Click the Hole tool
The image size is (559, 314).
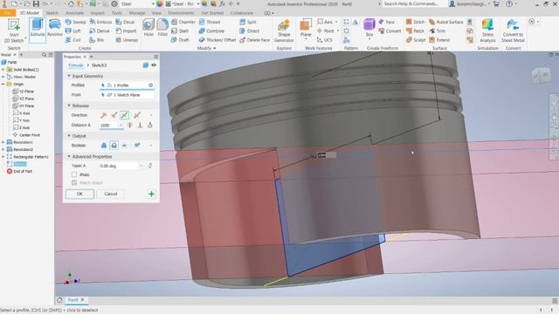(148, 28)
